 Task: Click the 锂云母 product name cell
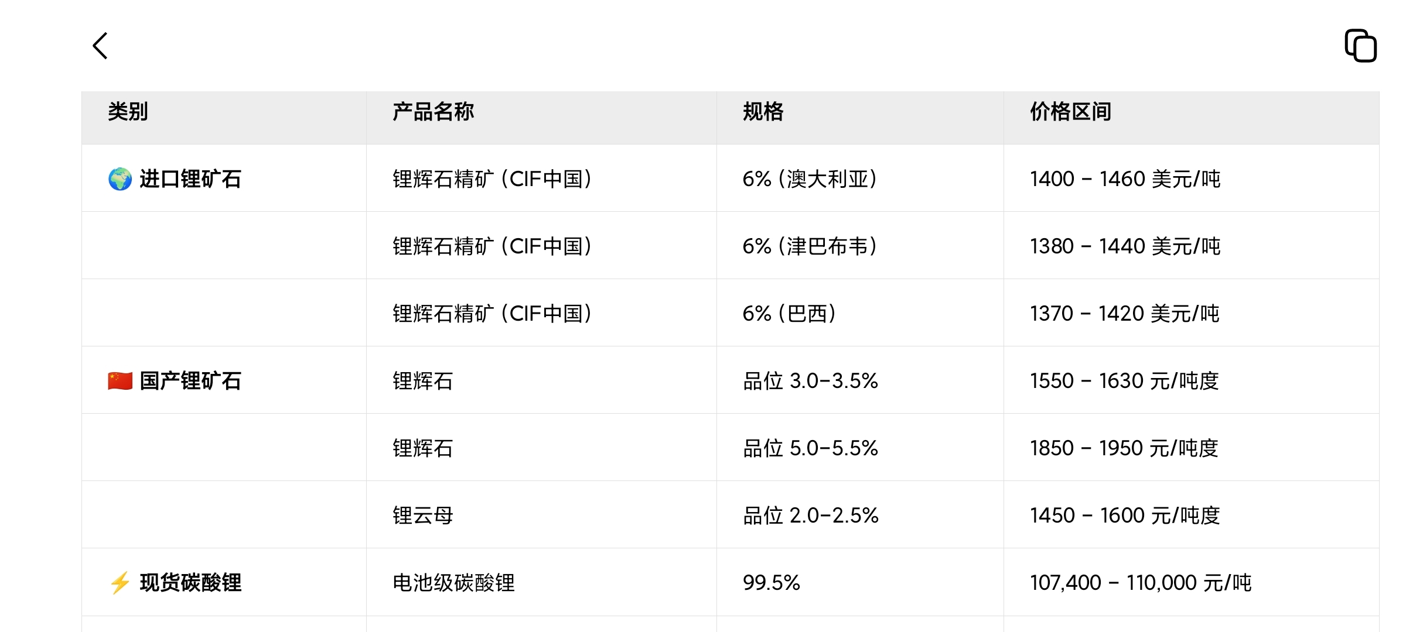point(423,516)
